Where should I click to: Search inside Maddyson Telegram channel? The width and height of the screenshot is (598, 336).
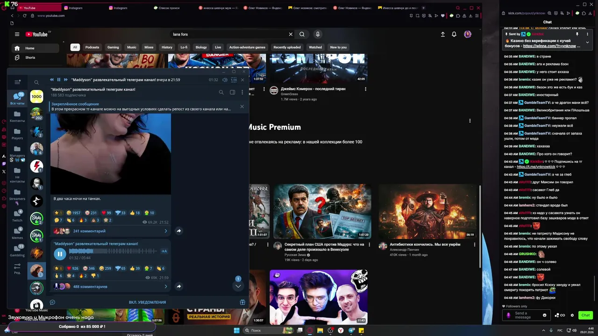click(x=221, y=92)
